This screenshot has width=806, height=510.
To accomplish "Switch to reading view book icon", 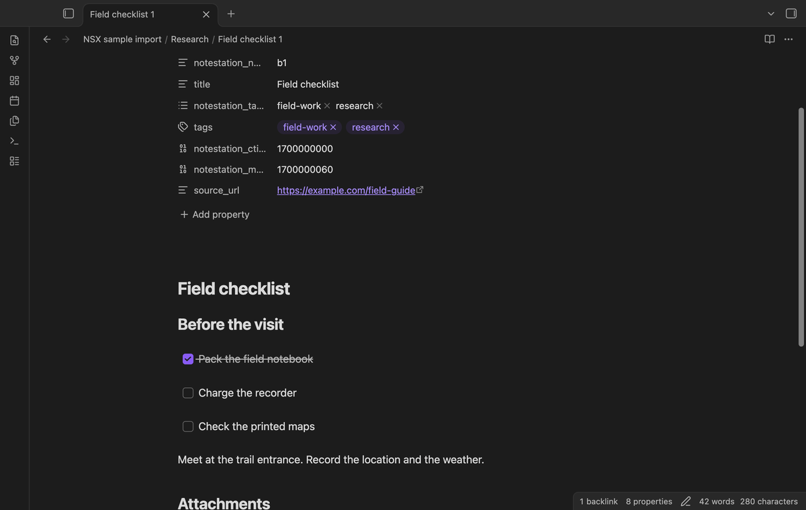I will pyautogui.click(x=770, y=39).
